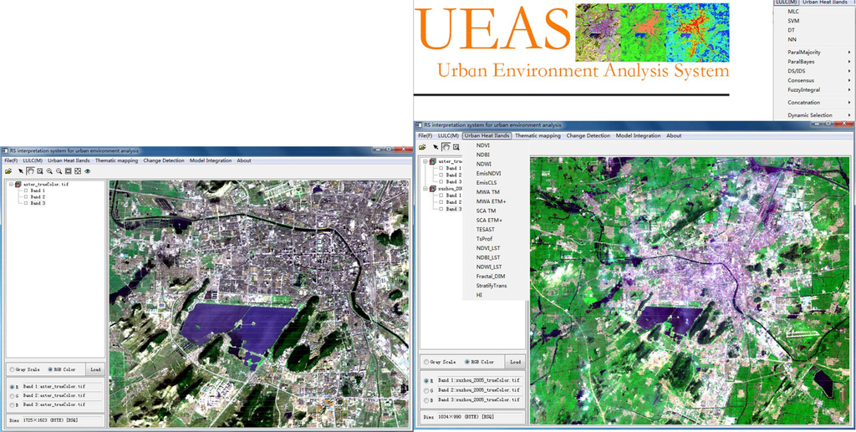Click the full extent four-arrows icon
Viewport: 856px width, 432px height.
(x=77, y=170)
